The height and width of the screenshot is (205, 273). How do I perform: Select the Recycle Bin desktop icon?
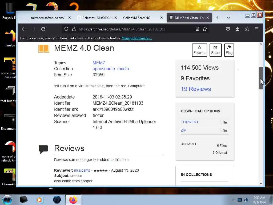click(9, 11)
